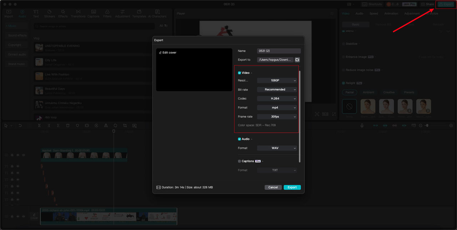Open the video Format mp4 dropdown
The width and height of the screenshot is (457, 230).
277,107
